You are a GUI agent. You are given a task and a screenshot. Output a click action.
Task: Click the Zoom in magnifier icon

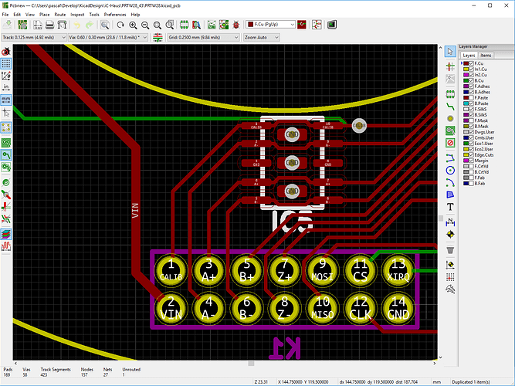click(x=133, y=25)
